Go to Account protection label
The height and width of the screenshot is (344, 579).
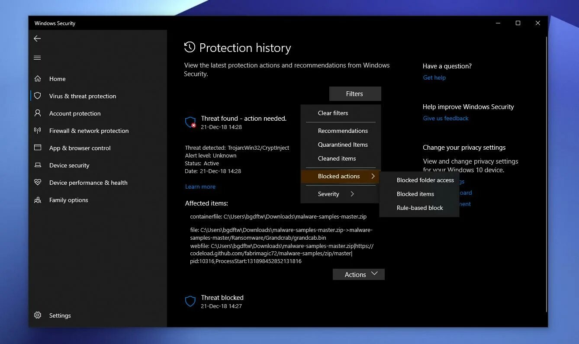point(75,113)
